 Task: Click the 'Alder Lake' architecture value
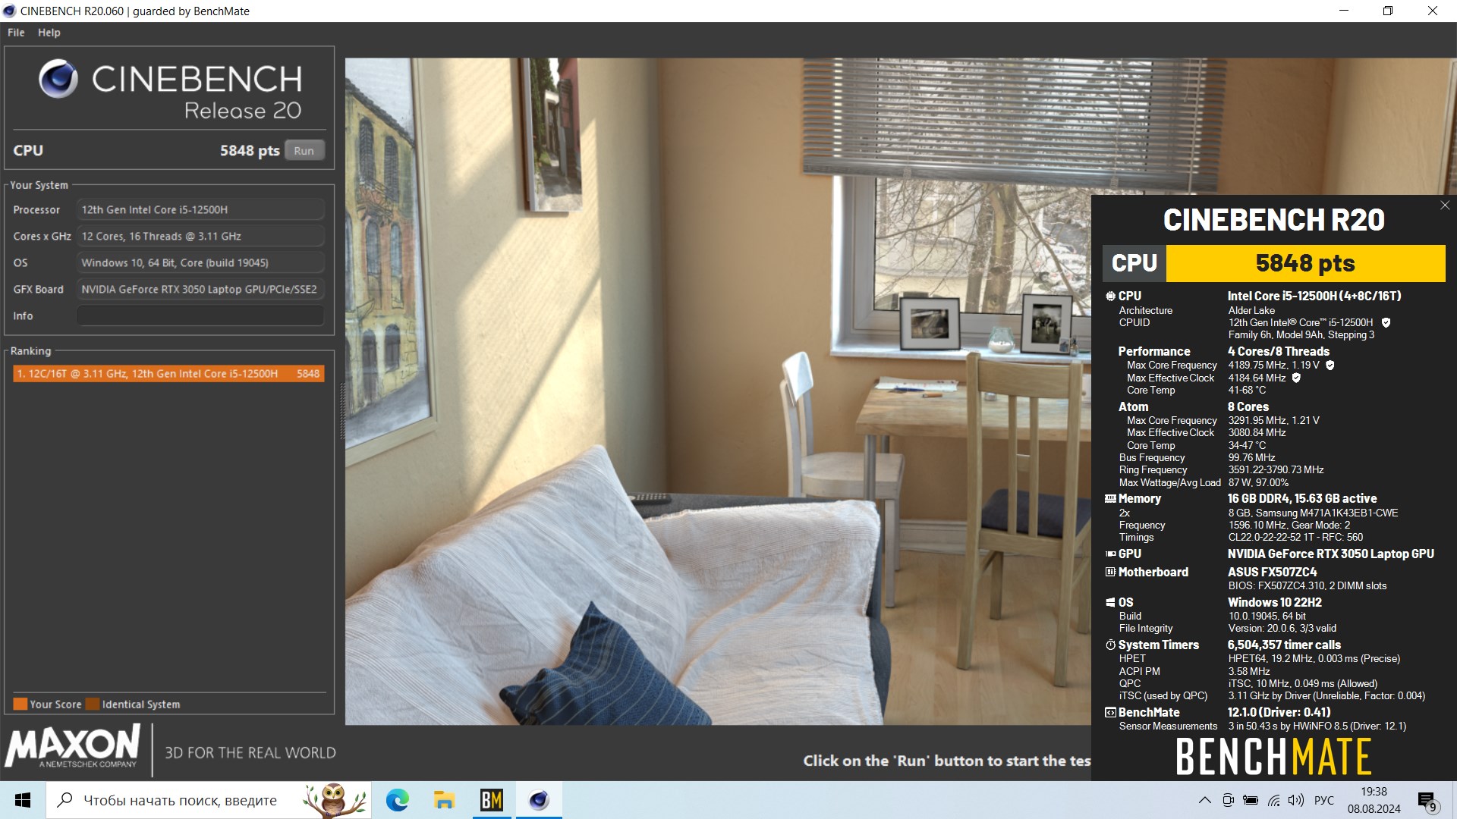1251,311
